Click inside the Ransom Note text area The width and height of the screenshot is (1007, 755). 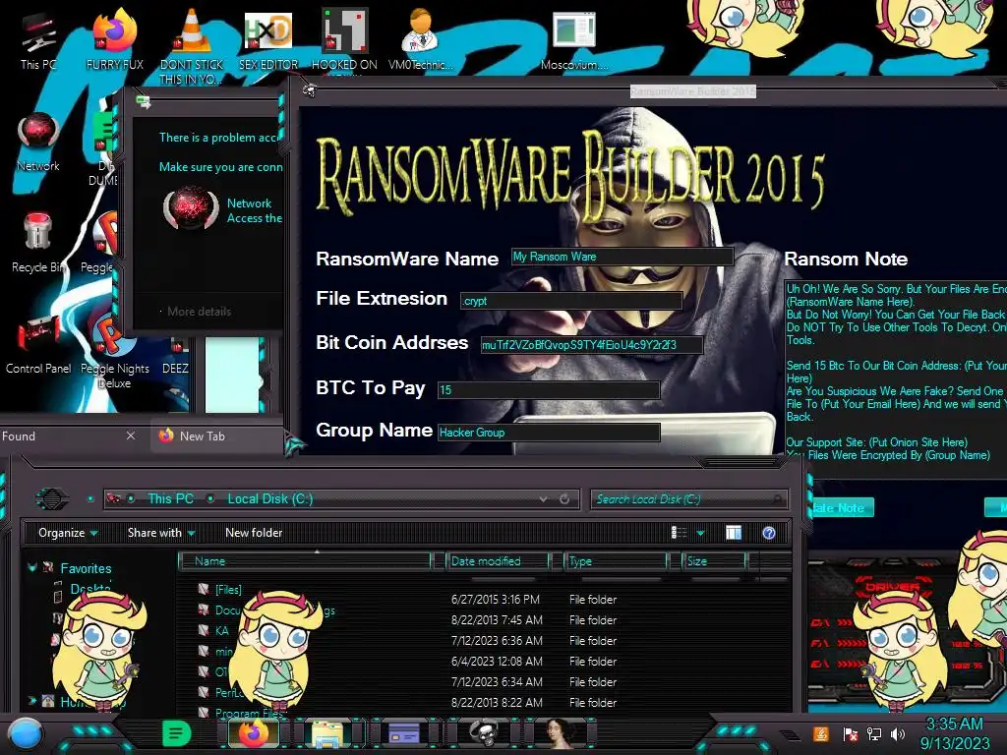[896, 377]
